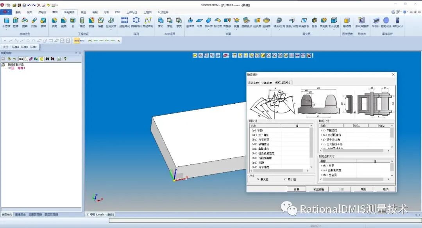The image size is (422, 228).
Task: Open the 建模历史 bottom panel tab
Action: point(20,215)
